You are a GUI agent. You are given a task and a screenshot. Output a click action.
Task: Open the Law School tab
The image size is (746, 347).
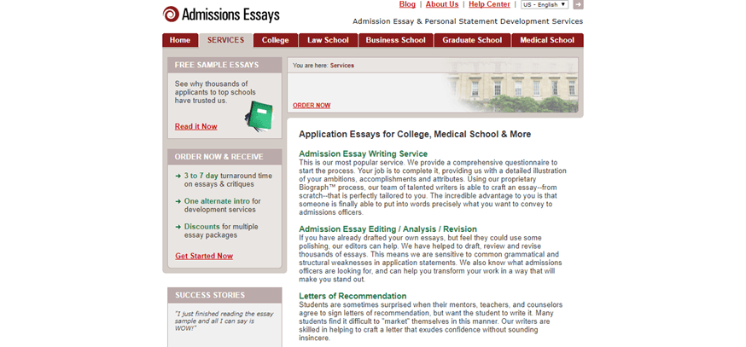point(328,40)
